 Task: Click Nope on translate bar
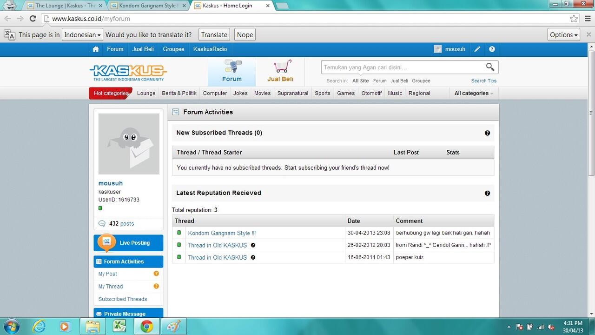coord(245,35)
